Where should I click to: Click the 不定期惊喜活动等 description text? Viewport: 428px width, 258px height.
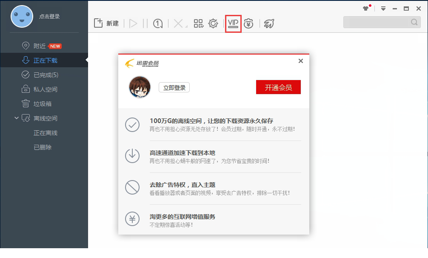(171, 225)
